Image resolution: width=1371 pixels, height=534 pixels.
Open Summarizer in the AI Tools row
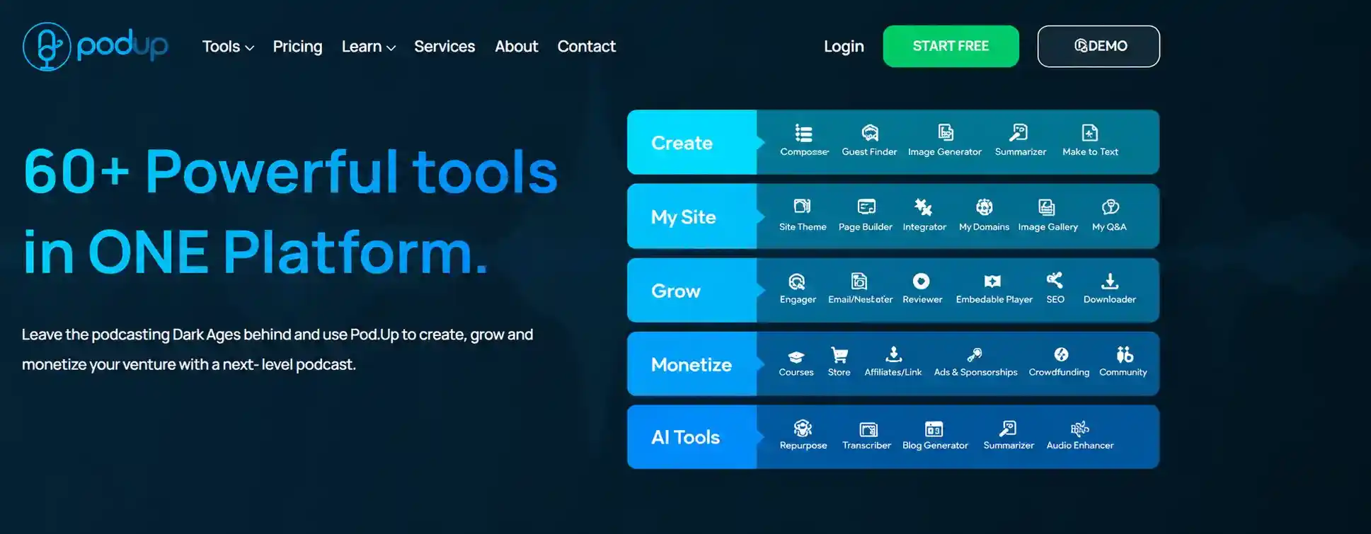1008,428
